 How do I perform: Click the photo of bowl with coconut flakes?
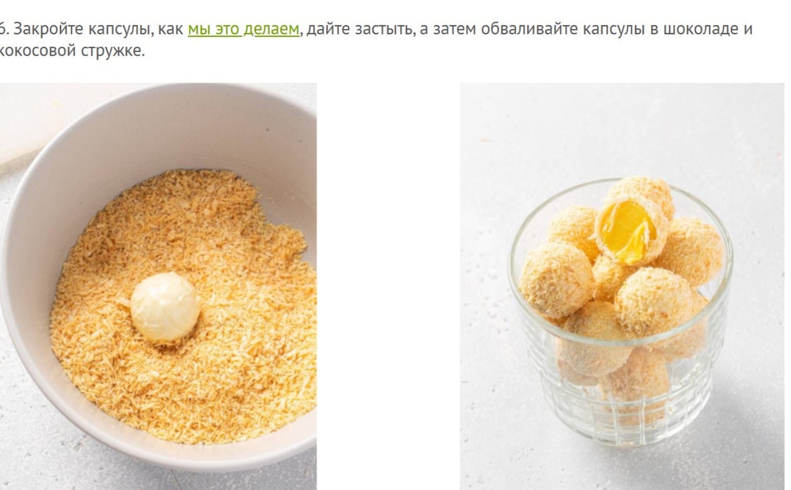tap(158, 286)
